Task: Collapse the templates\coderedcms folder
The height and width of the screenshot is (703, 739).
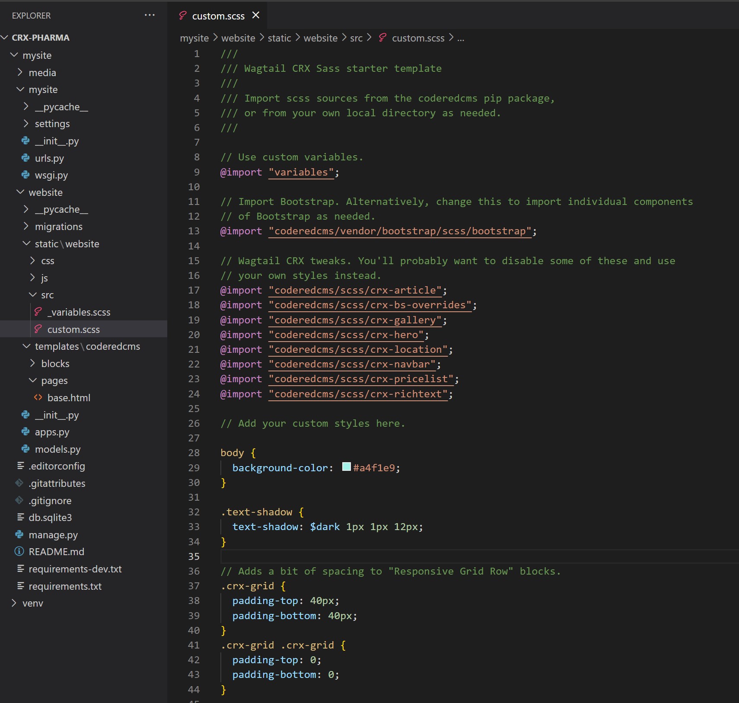Action: (x=26, y=346)
